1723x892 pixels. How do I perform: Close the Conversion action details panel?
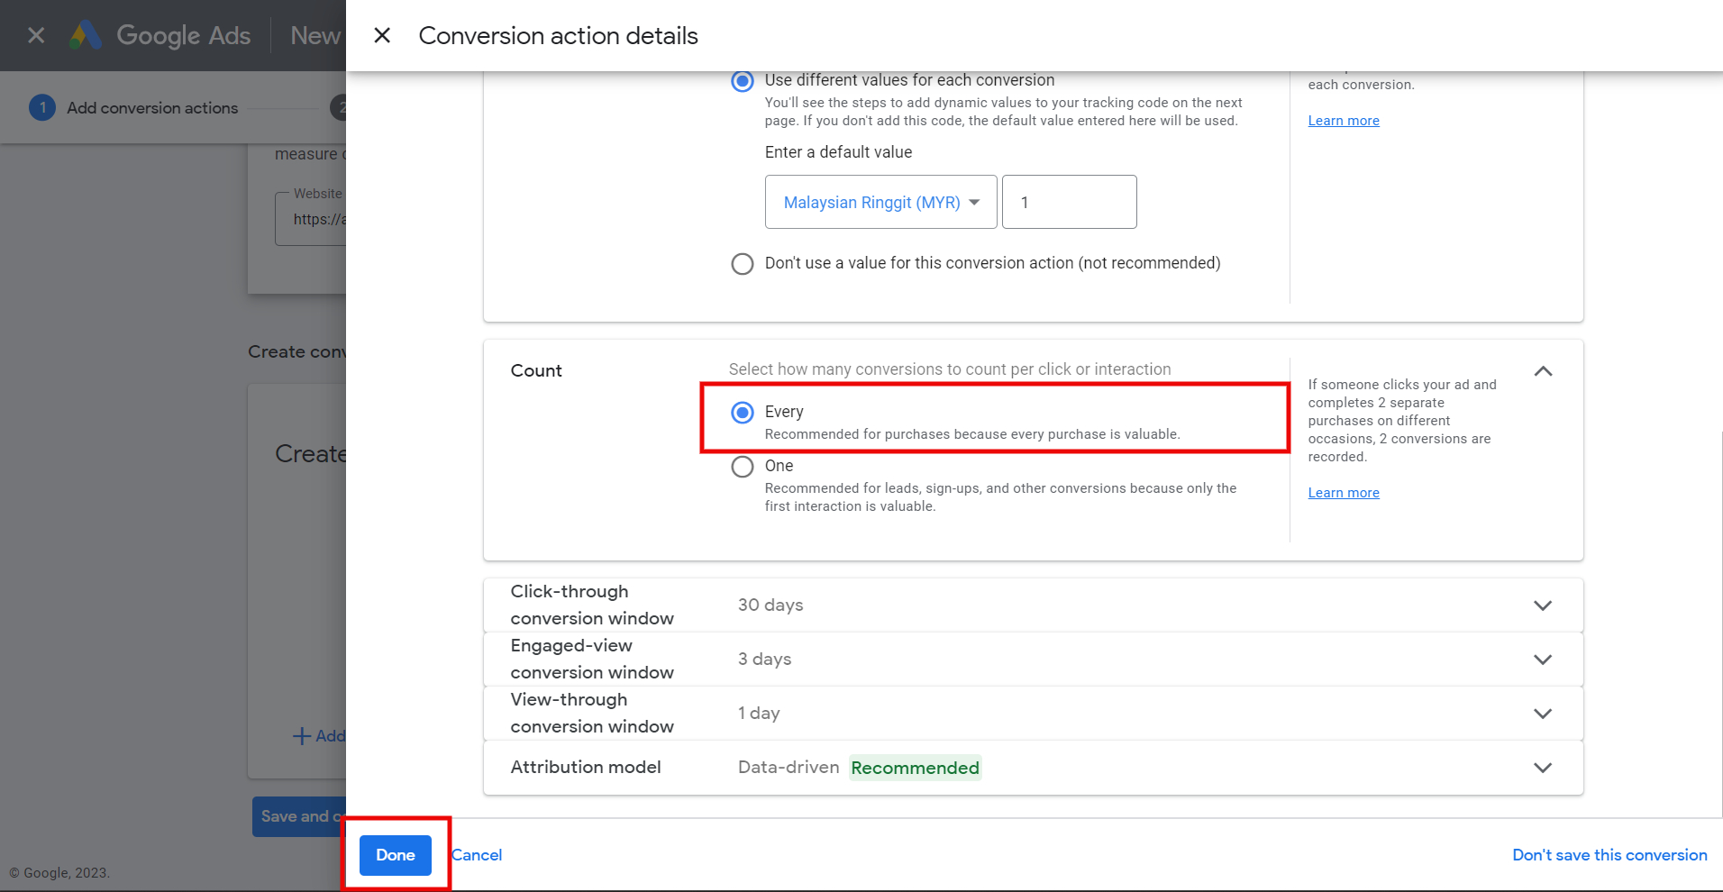click(382, 35)
